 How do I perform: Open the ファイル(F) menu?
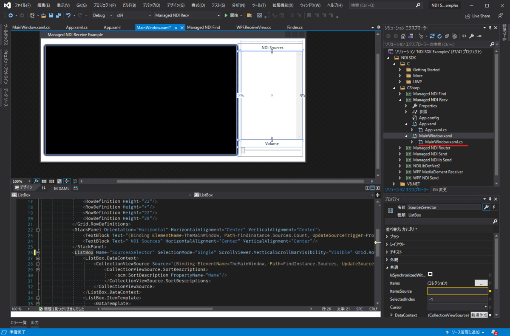pyautogui.click(x=23, y=6)
